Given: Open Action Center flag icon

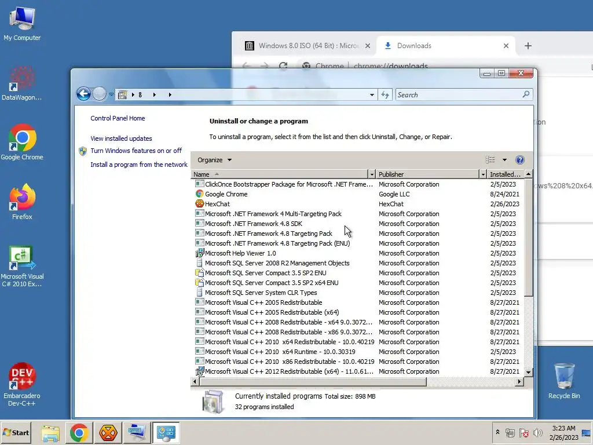Looking at the screenshot, I should (524, 432).
